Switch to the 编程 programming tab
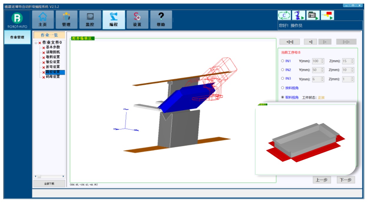Image resolution: width=369 pixels, height=203 pixels. click(x=113, y=19)
